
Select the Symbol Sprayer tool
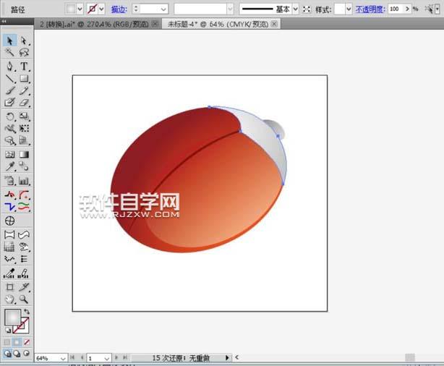click(9, 180)
